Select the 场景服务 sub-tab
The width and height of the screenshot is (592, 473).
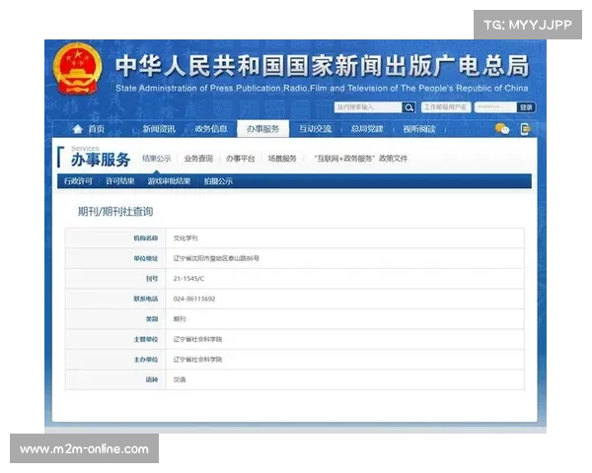pos(282,159)
